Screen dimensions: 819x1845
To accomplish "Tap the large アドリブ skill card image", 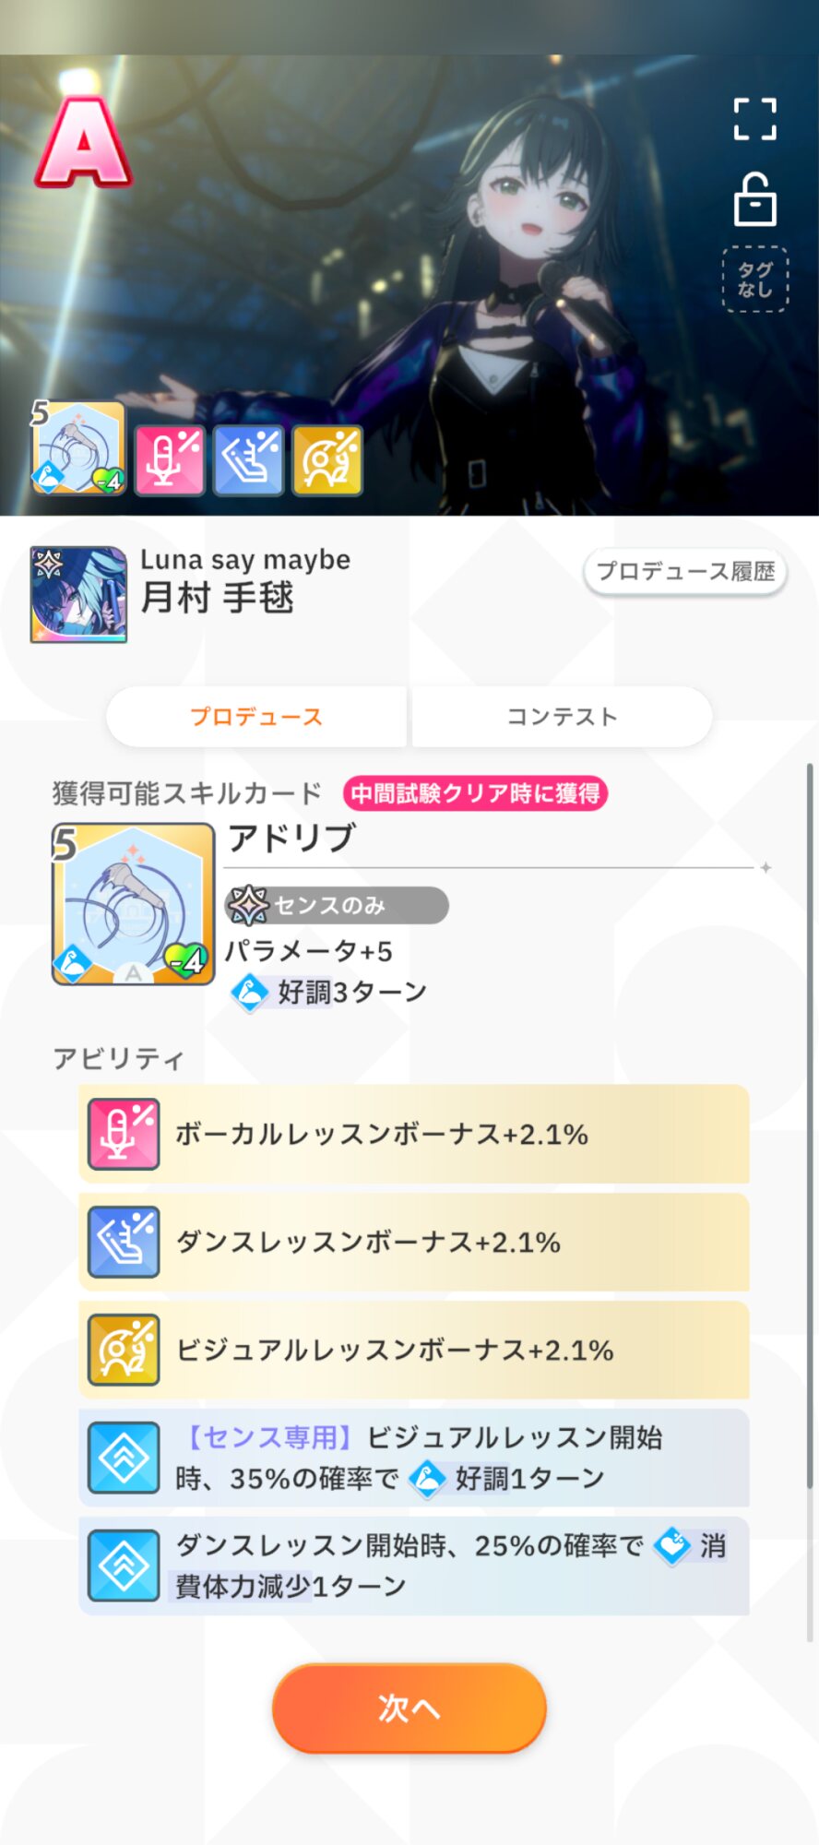I will click(x=133, y=904).
